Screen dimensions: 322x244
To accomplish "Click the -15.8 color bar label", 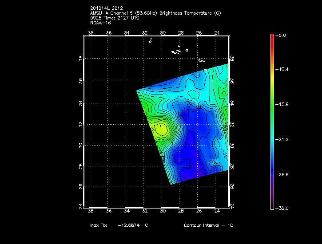I will 283,104.
